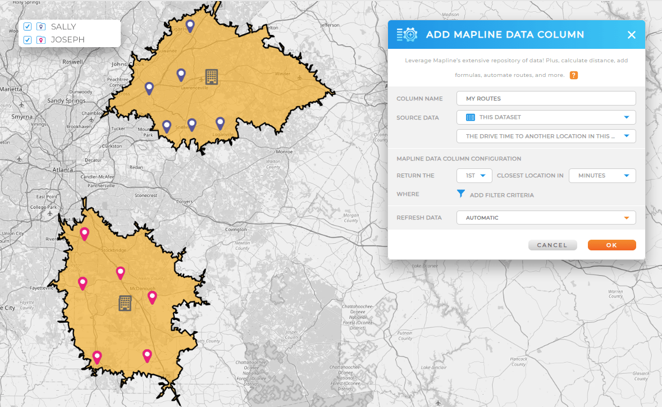Click the Mapline data column header icon

click(x=407, y=35)
